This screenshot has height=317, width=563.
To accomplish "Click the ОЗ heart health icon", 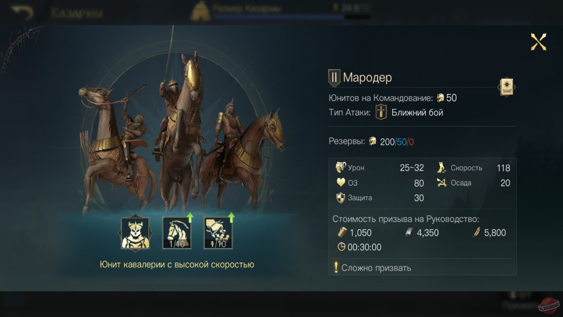I will coord(341,183).
